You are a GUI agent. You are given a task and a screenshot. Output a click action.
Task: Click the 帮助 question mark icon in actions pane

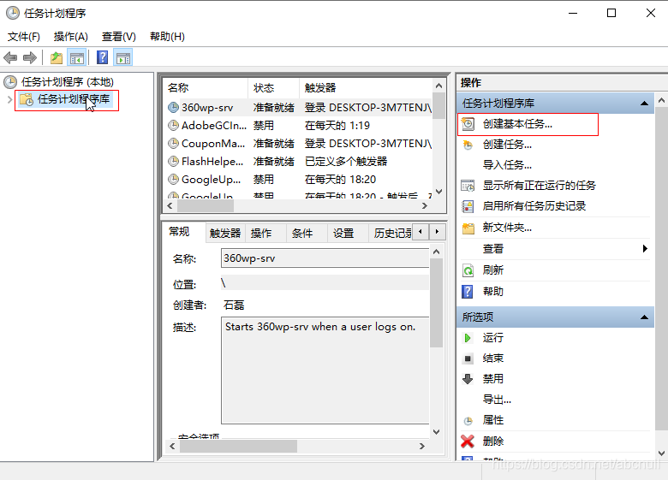468,292
